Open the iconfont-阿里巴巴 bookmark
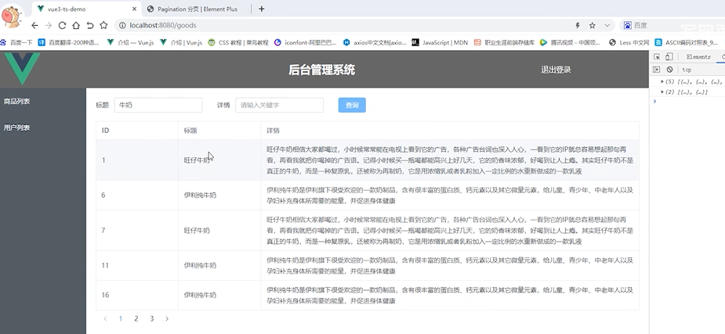This screenshot has width=725, height=334. pos(305,42)
